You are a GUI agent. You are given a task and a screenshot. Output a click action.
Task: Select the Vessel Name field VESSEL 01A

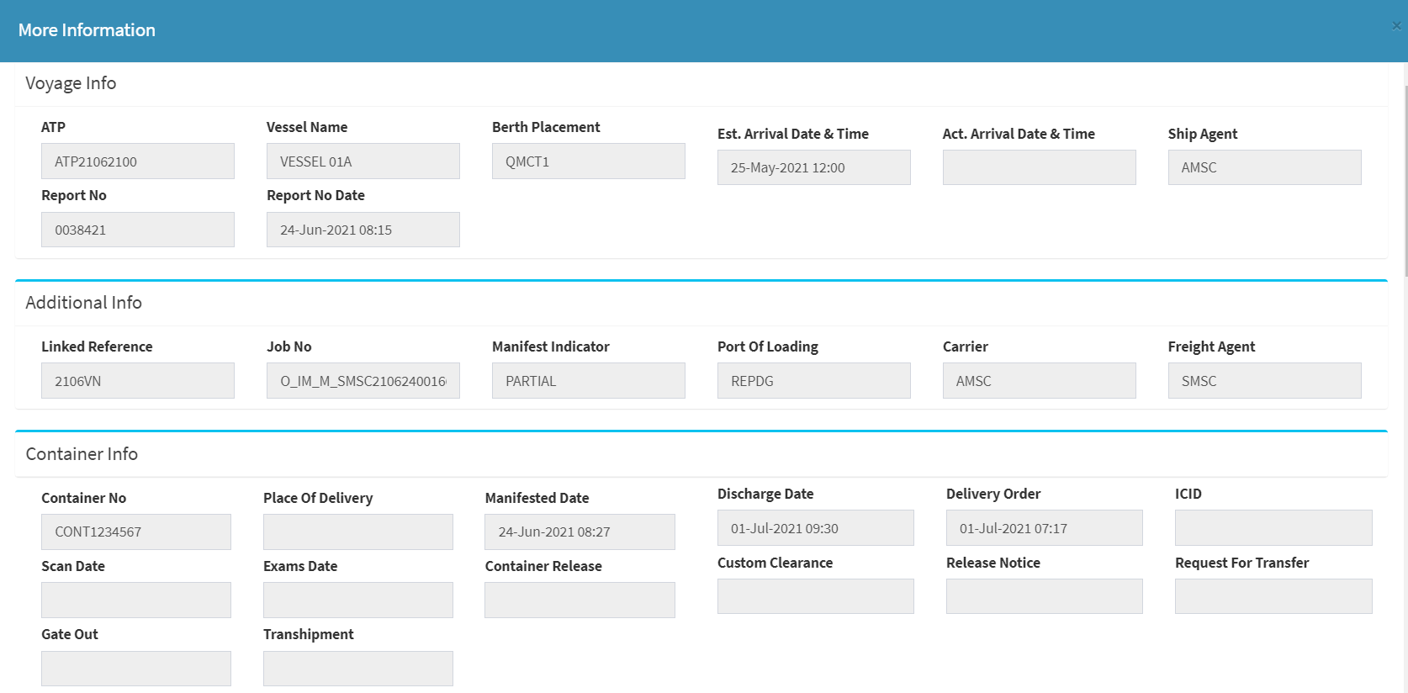(x=363, y=161)
